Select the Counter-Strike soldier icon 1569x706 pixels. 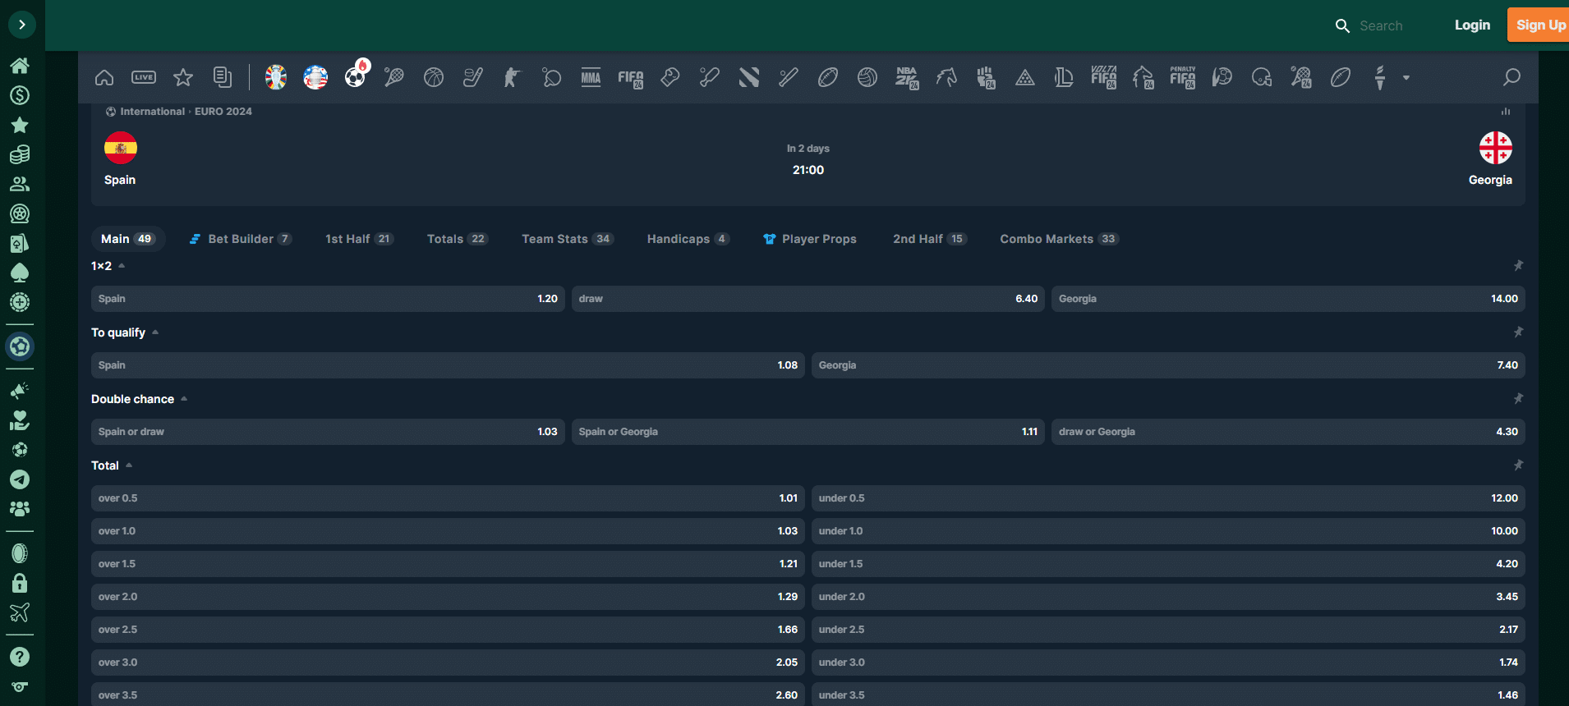point(512,77)
